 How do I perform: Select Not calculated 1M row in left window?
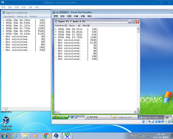coord(24,36)
